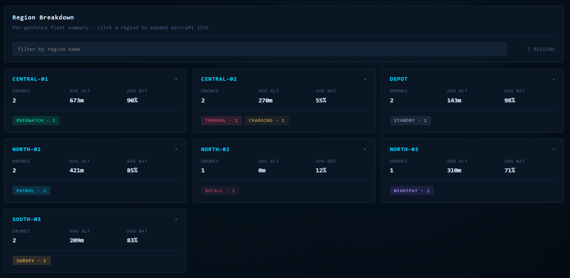Screen dimensions: 570x278
Task: Click the 98% average battery value
Action: (510, 100)
